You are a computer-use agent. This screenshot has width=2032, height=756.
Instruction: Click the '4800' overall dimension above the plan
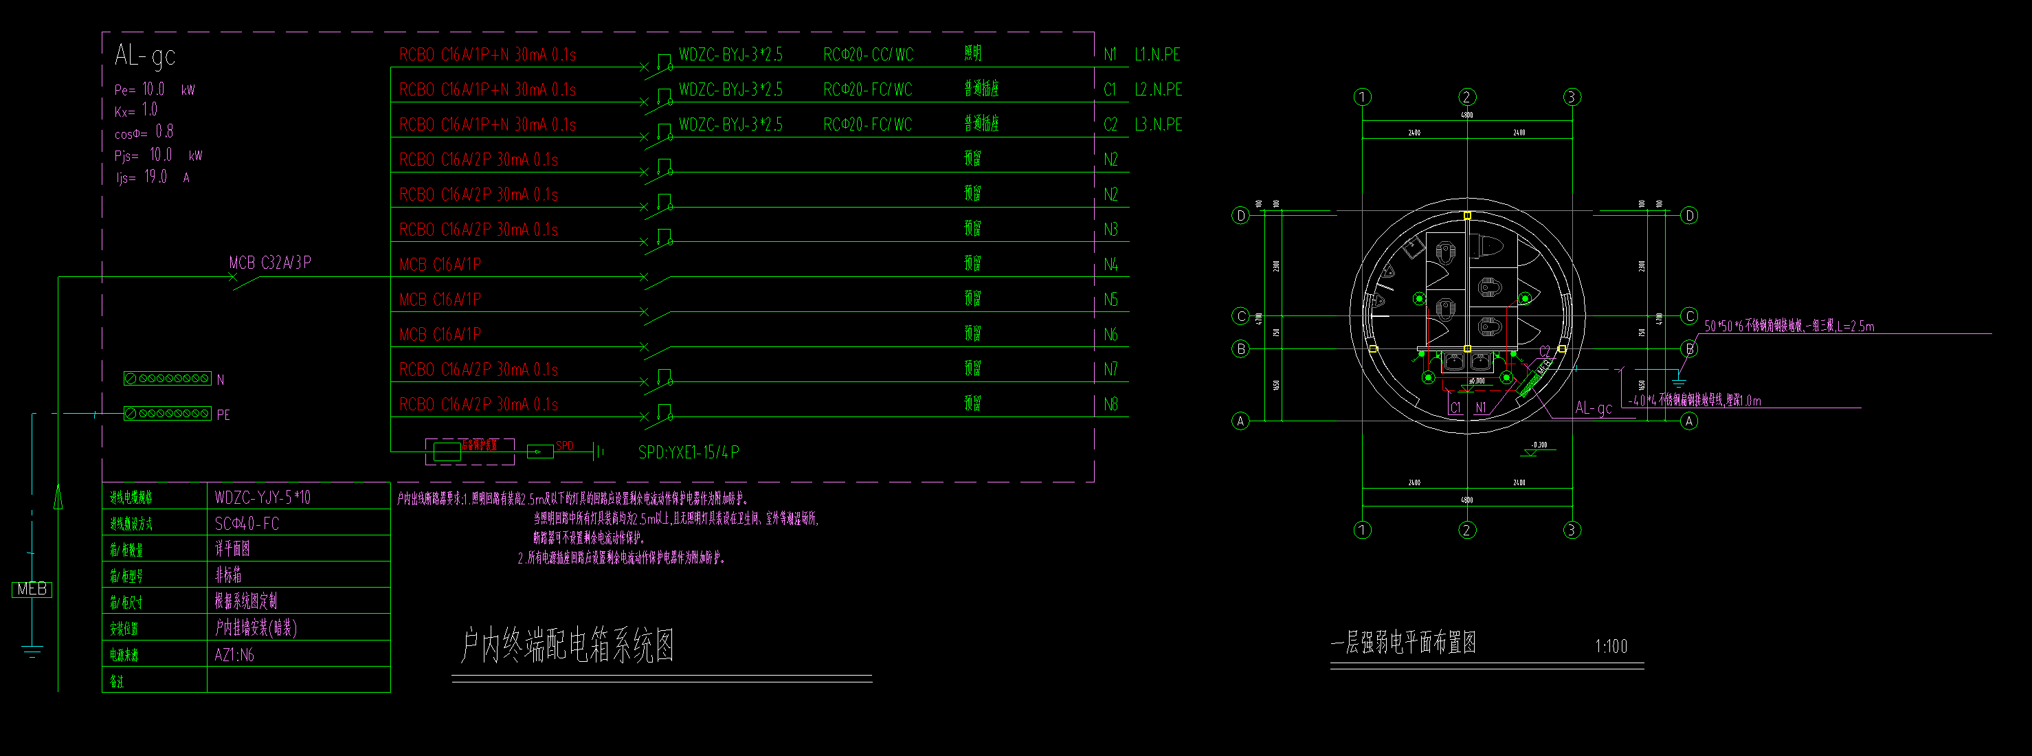point(1467,115)
